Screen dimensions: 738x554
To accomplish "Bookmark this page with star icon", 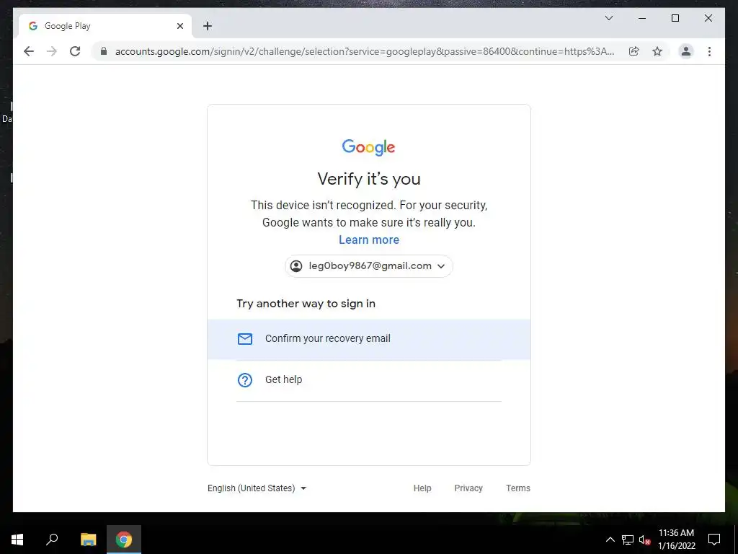I will (657, 51).
